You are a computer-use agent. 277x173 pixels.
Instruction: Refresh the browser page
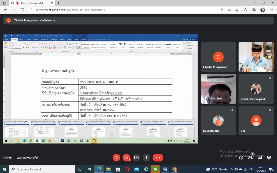pos(22,10)
